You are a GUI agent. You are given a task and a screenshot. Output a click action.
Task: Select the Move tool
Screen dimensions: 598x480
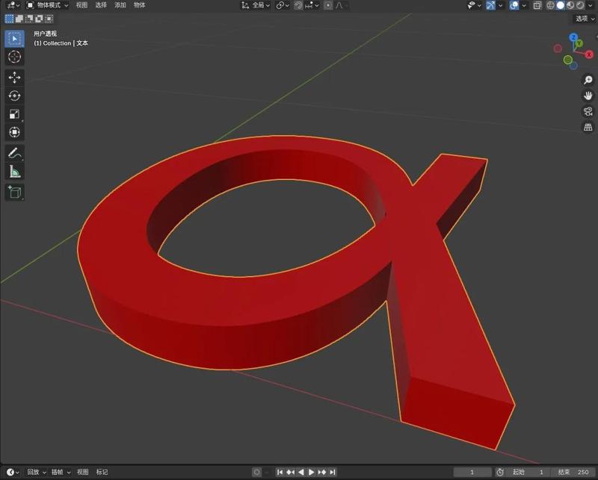15,77
